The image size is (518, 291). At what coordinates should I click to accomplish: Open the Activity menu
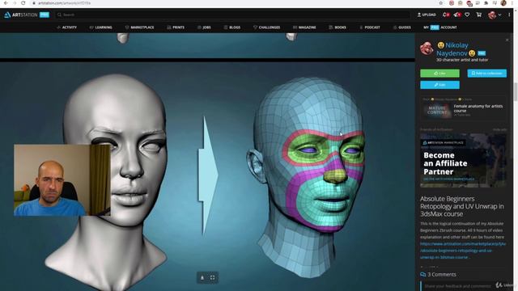[x=67, y=27]
